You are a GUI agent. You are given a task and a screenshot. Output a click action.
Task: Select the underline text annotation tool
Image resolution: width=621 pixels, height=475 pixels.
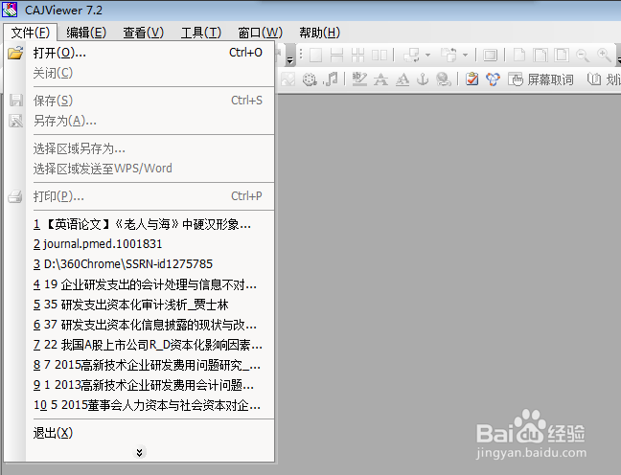pos(402,79)
